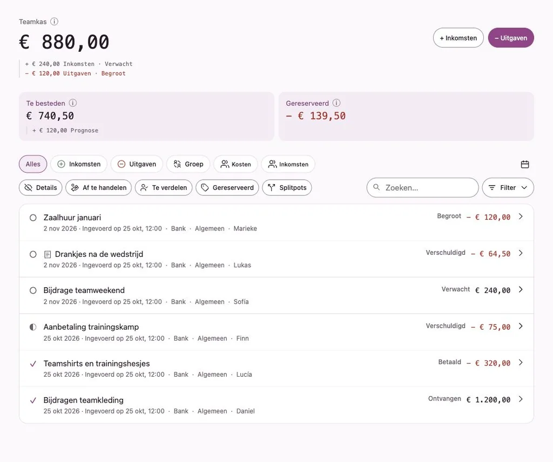Click the Bijdrage teamweekend title
The height and width of the screenshot is (462, 553).
tap(84, 290)
